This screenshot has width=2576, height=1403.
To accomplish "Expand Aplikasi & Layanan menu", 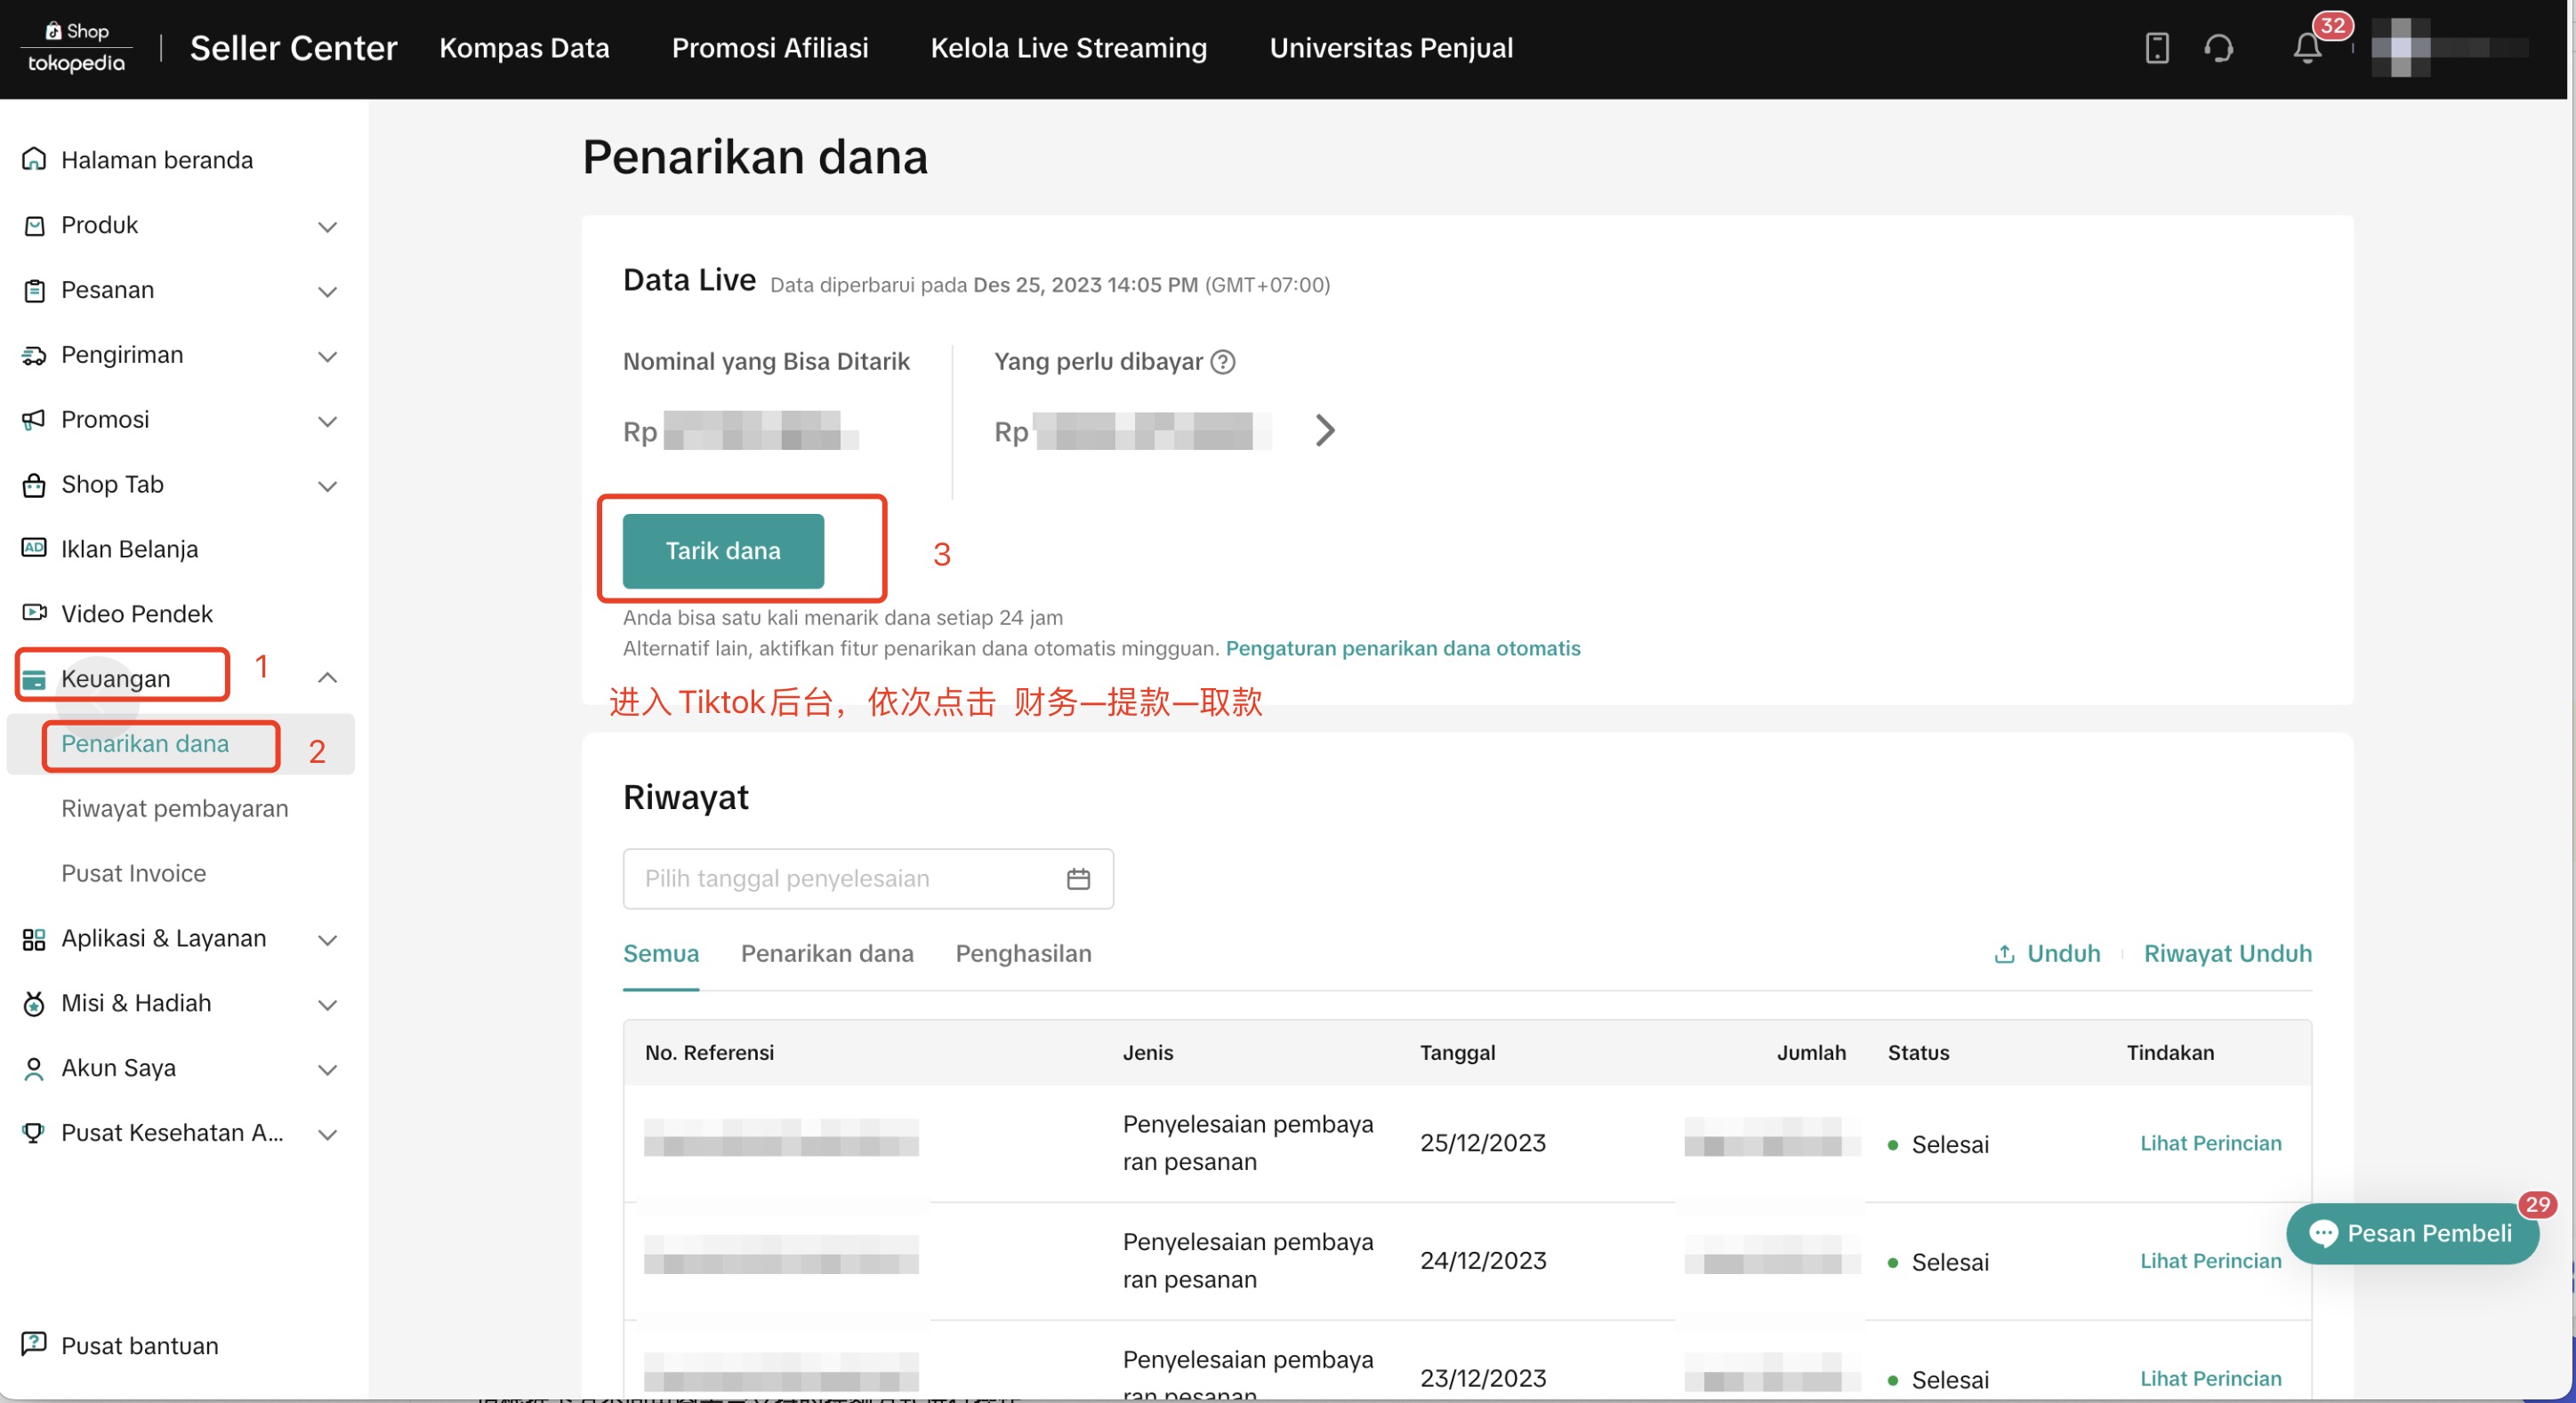I will tap(327, 939).
